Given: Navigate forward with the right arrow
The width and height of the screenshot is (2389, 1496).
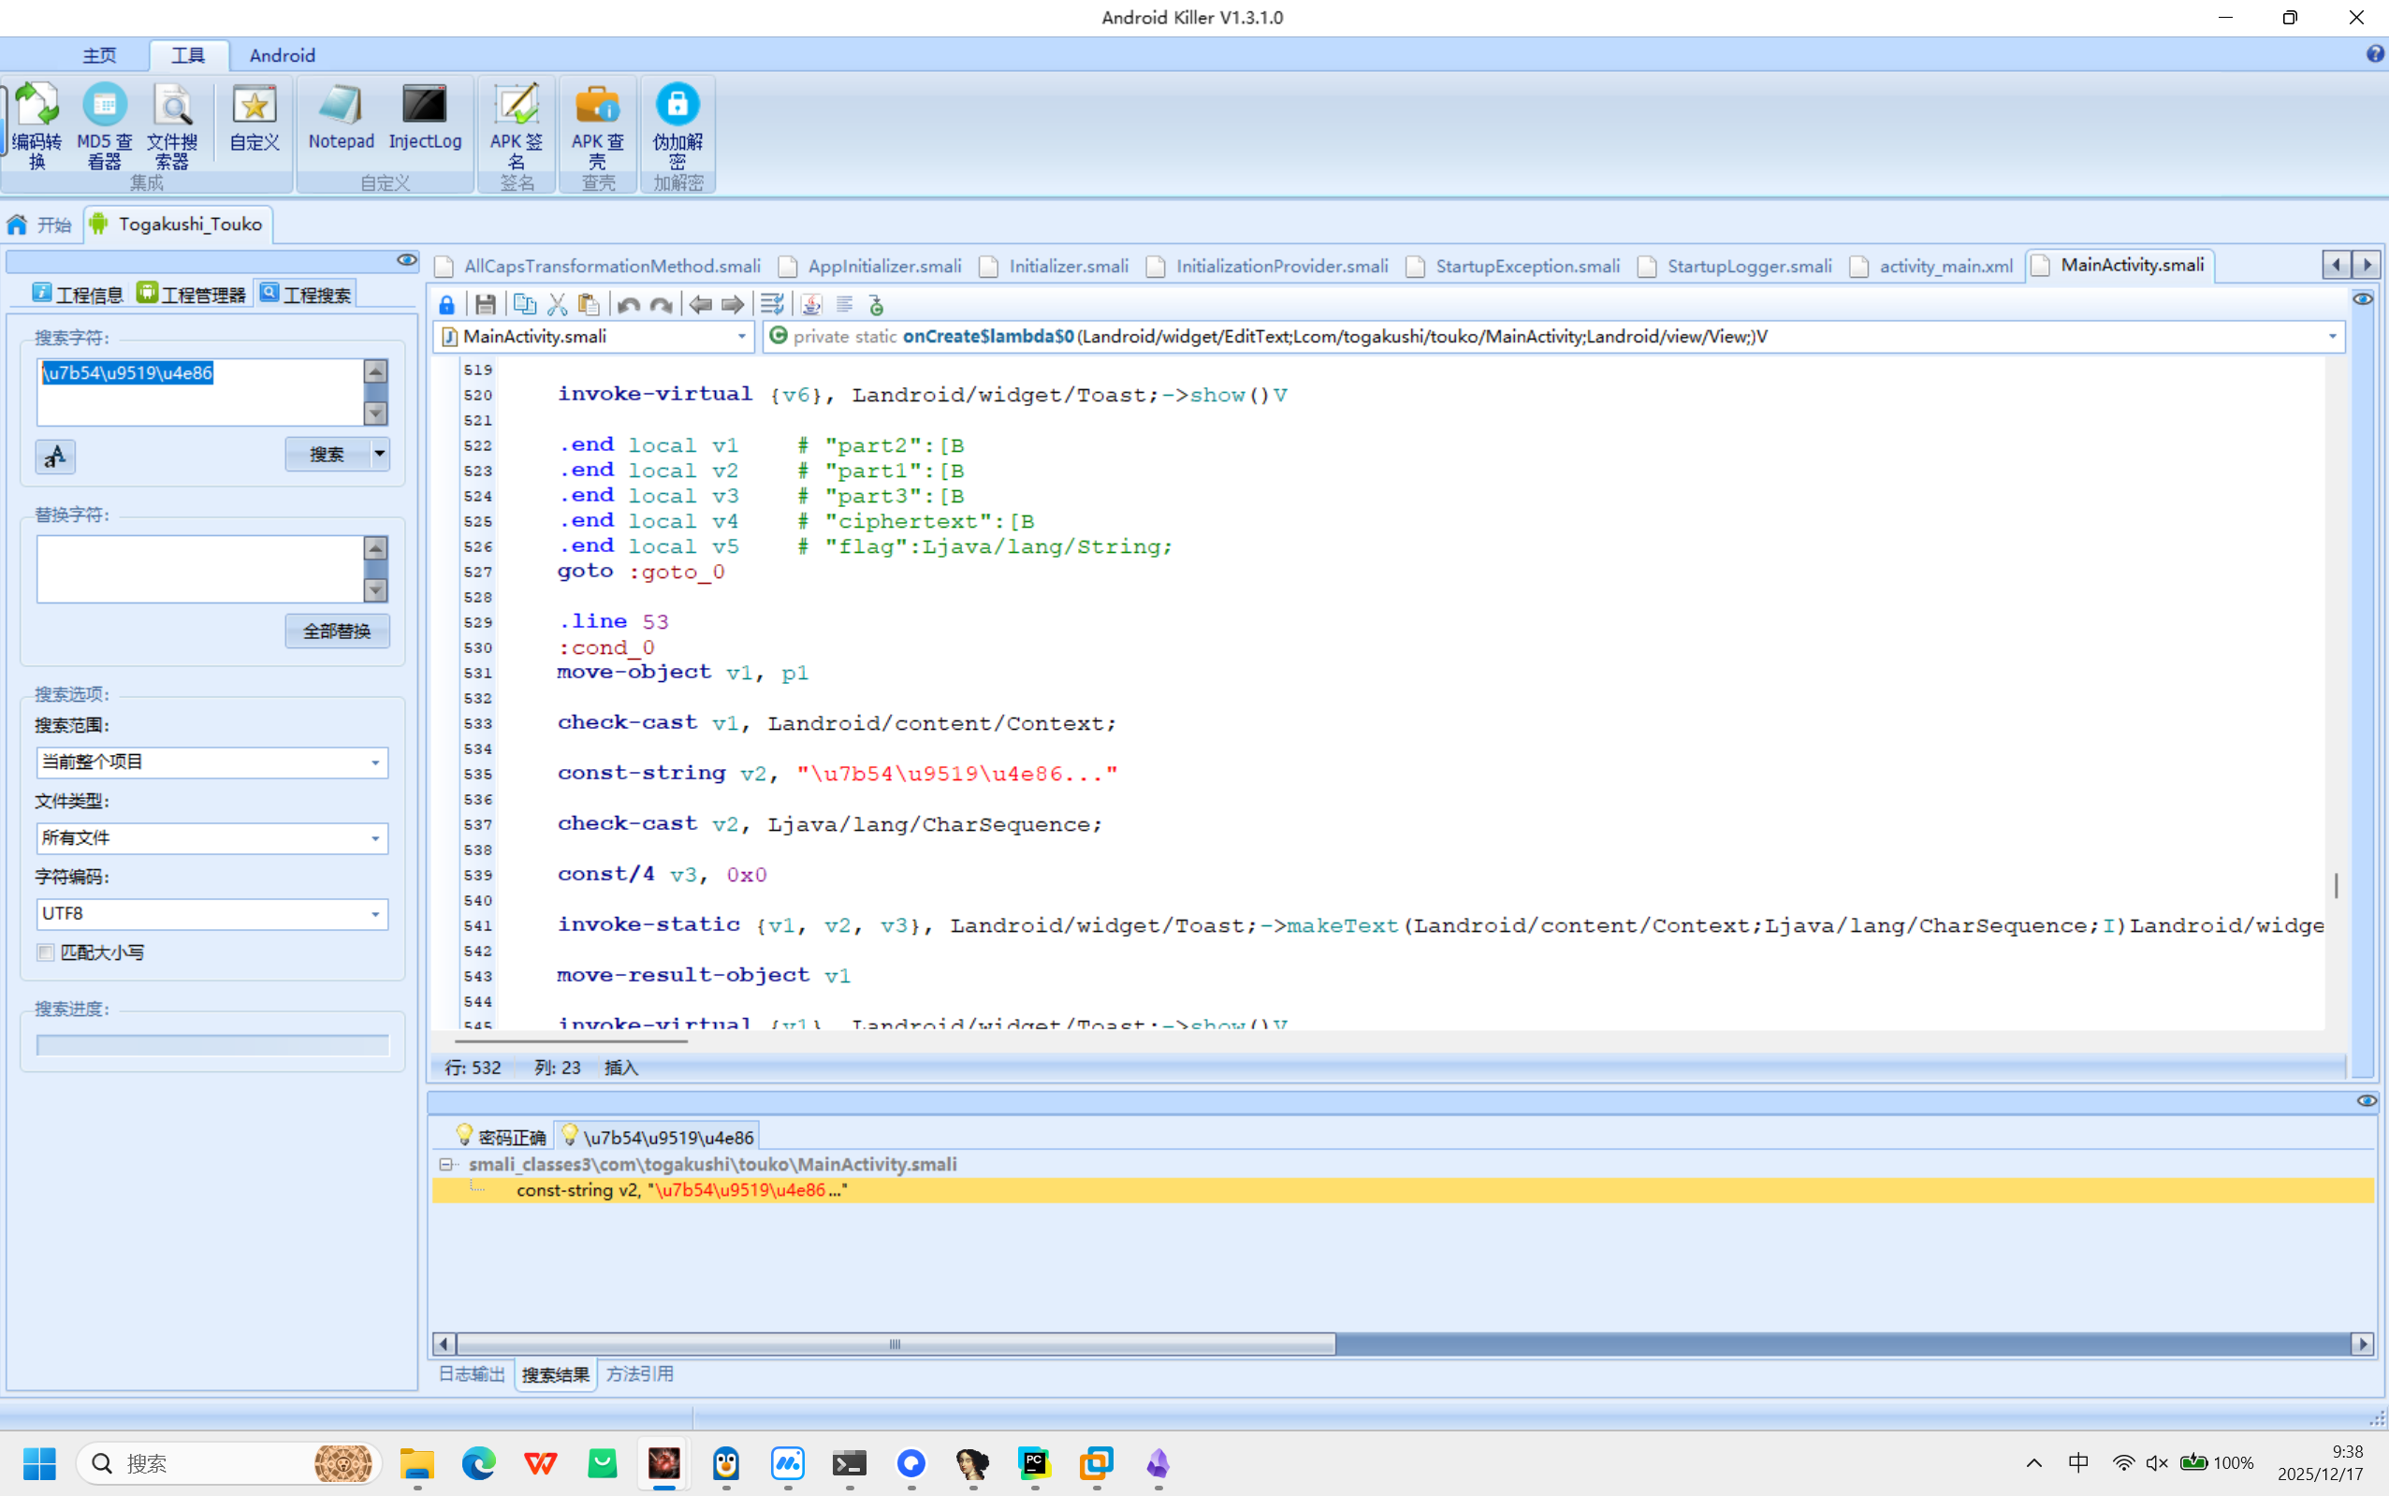Looking at the screenshot, I should 733,305.
